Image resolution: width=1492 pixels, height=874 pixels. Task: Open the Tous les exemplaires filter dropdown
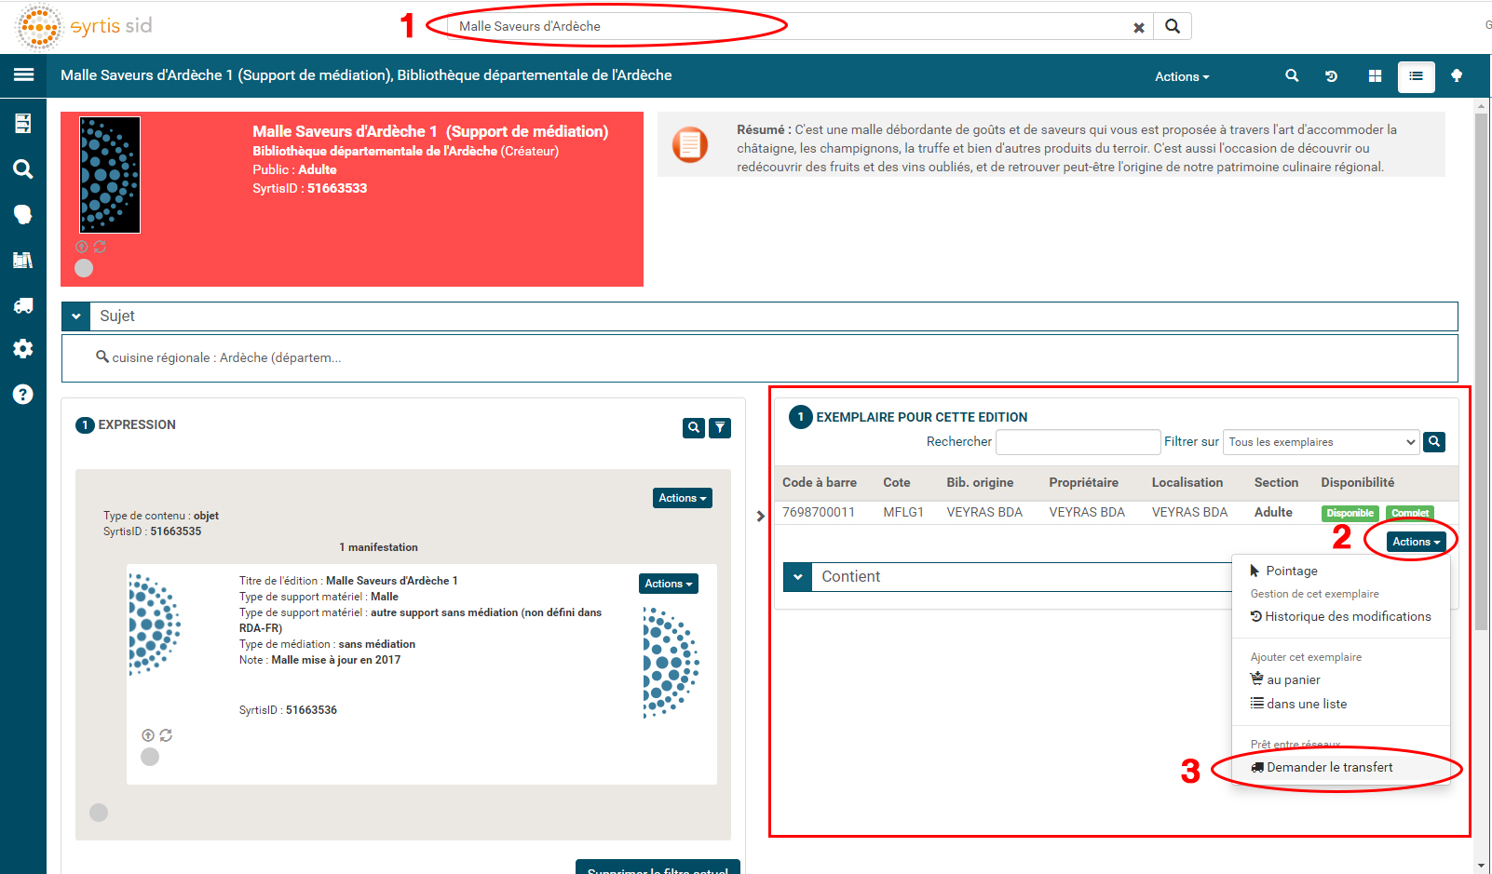click(1321, 442)
